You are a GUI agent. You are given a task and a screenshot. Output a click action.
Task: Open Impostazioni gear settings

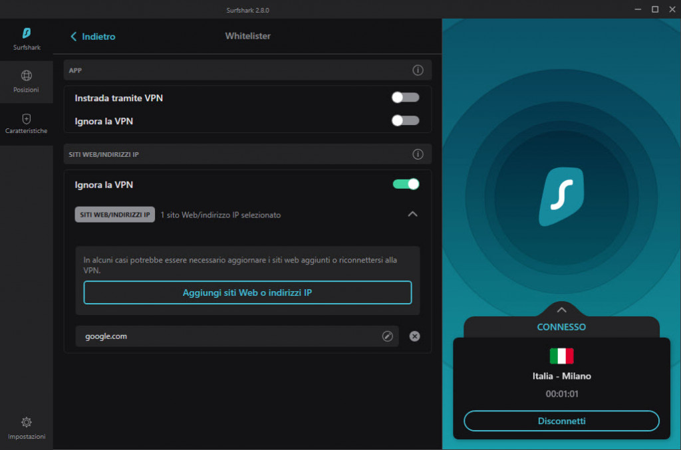point(27,428)
